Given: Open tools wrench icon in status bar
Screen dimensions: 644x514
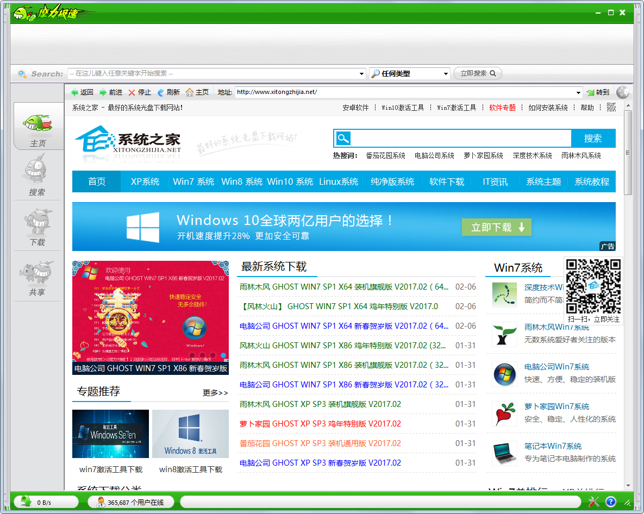Looking at the screenshot, I should pos(593,502).
